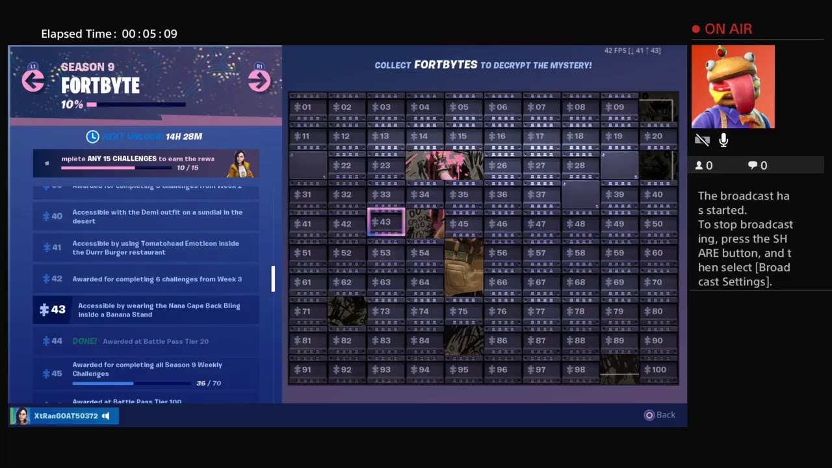Screen dimensions: 832x468
Task: Open the complete any 15 challenges banner
Action: tap(146, 163)
